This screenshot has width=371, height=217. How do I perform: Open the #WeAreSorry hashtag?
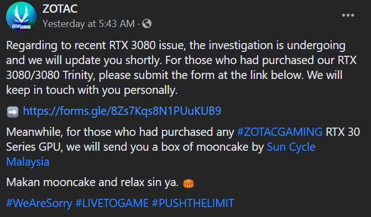coord(39,203)
